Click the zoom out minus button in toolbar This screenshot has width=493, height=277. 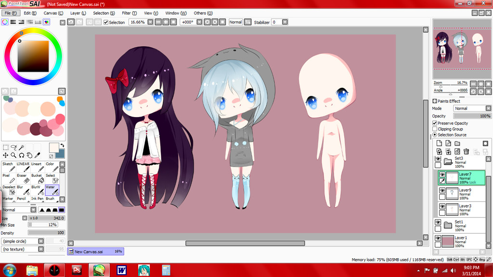click(158, 22)
